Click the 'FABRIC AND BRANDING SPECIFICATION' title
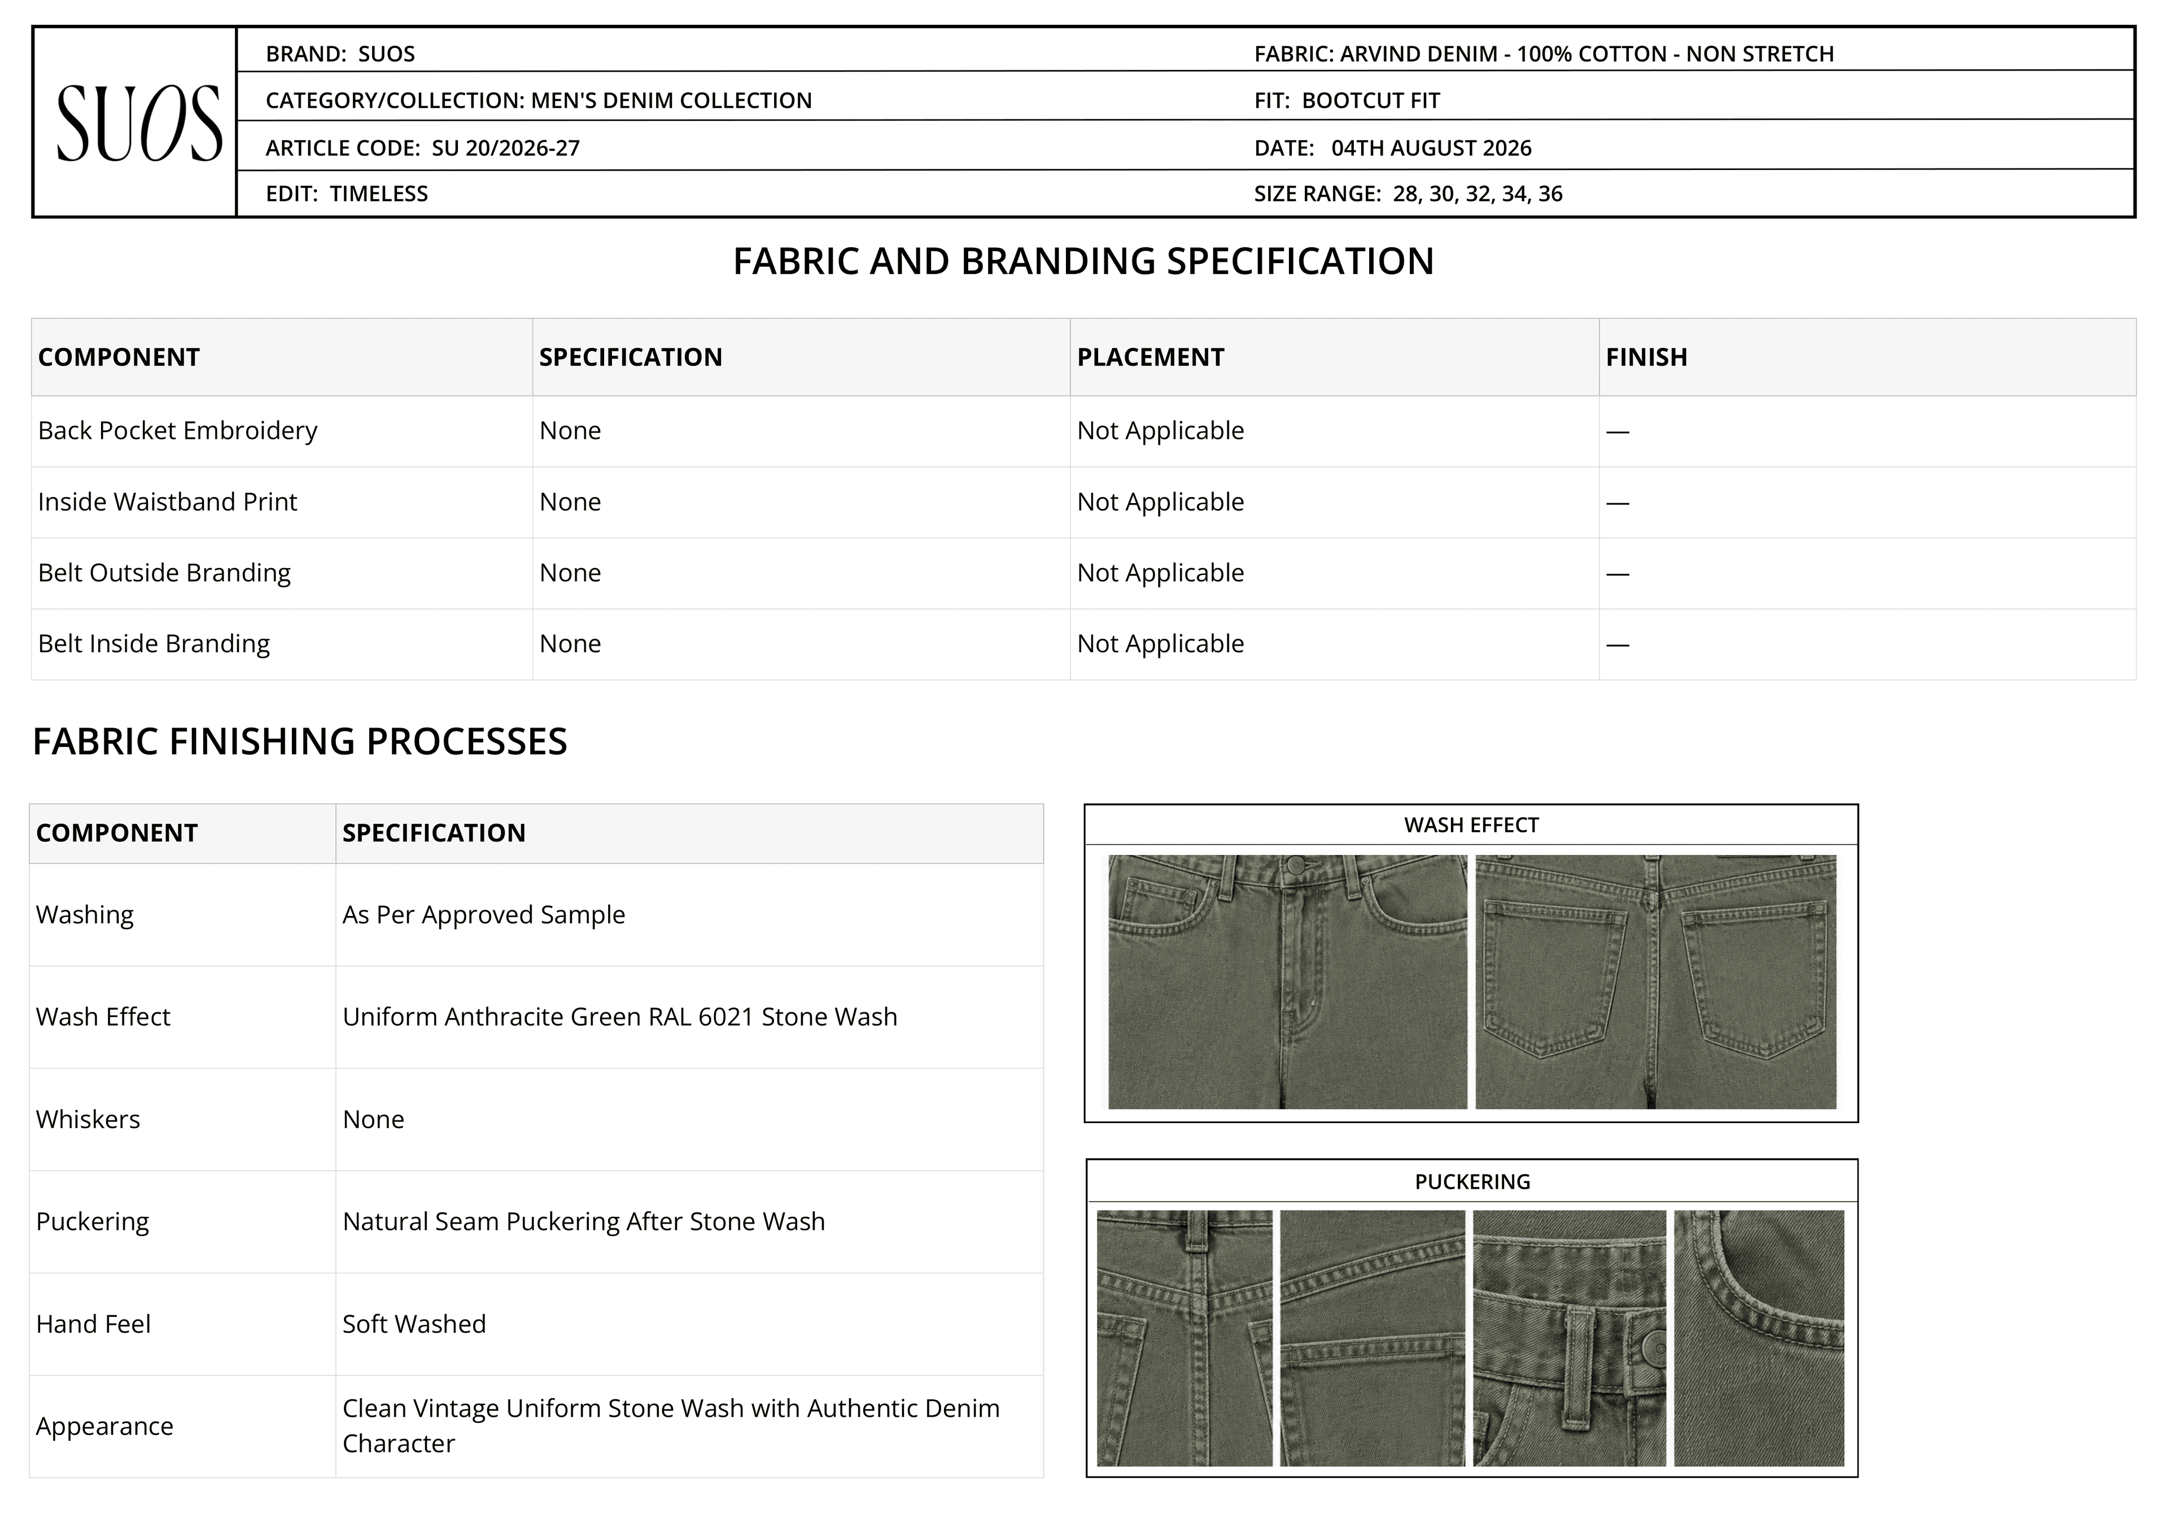The height and width of the screenshot is (1532, 2168). click(1083, 261)
